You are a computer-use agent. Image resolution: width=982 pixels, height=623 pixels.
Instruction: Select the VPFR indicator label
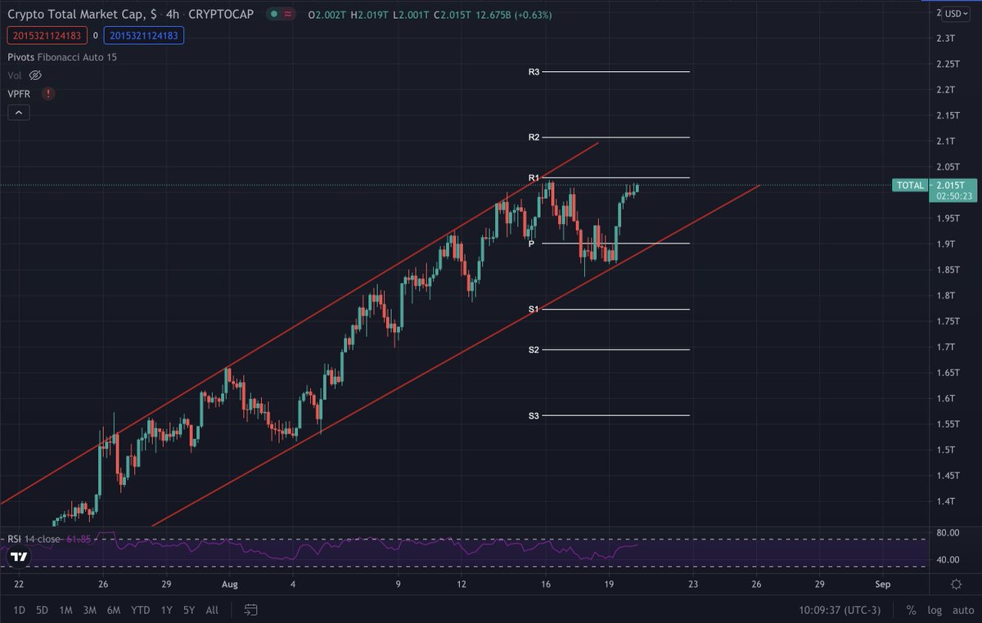[20, 94]
